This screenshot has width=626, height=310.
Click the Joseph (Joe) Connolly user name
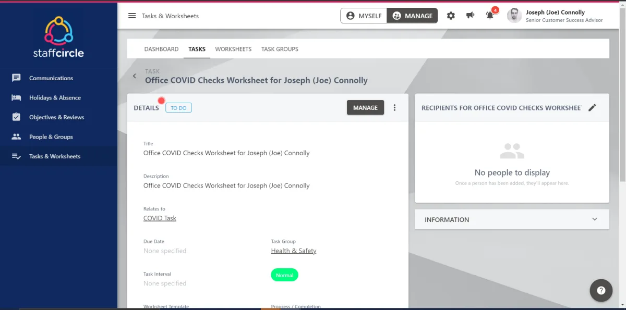click(555, 12)
